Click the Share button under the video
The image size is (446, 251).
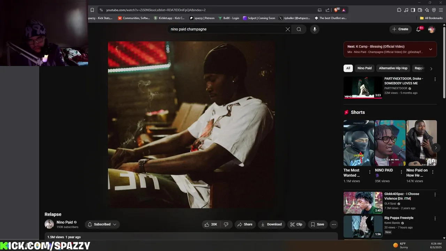(245, 225)
